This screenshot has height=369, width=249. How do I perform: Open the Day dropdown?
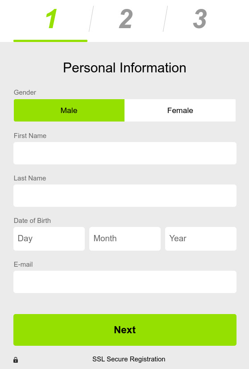[49, 239]
